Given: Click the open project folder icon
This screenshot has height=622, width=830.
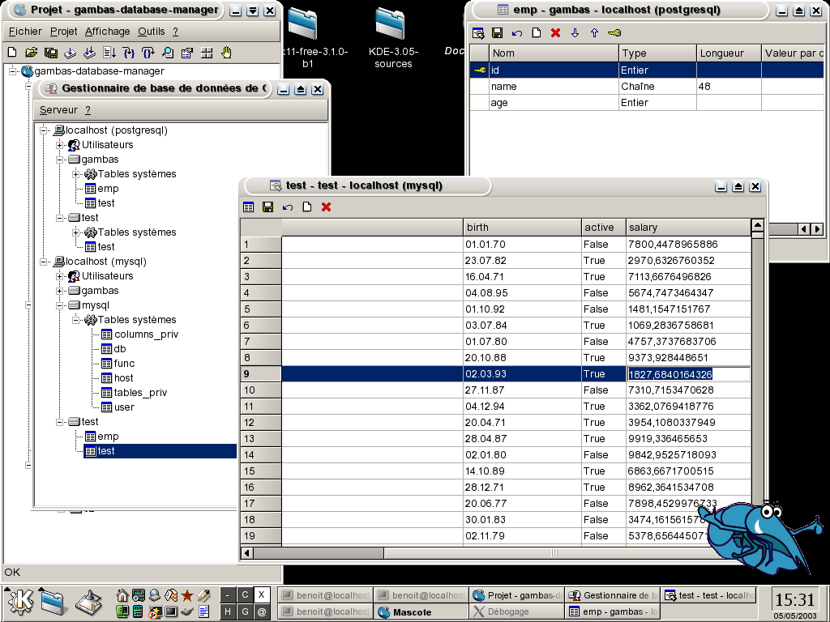Looking at the screenshot, I should (32, 53).
